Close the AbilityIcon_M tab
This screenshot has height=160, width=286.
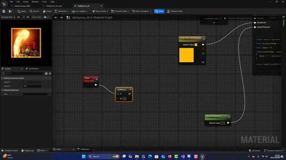(101, 6)
